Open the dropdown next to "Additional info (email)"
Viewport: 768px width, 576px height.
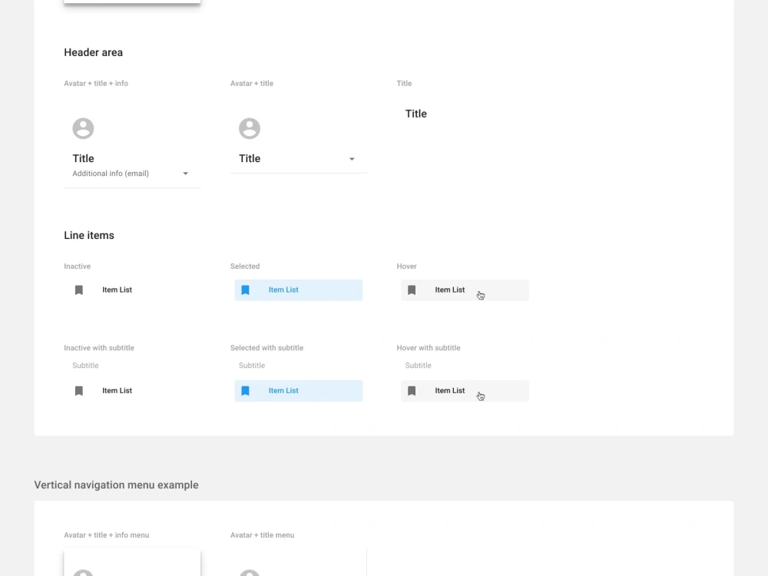click(185, 174)
